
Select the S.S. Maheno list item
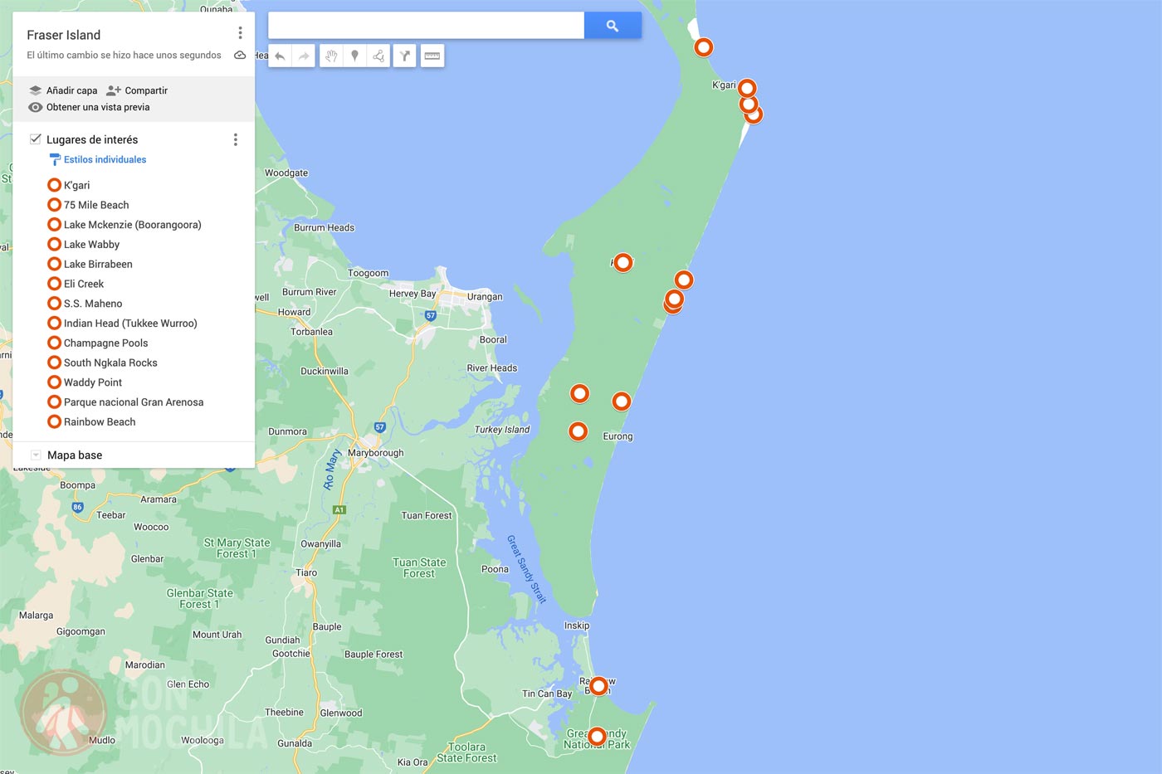pos(93,303)
